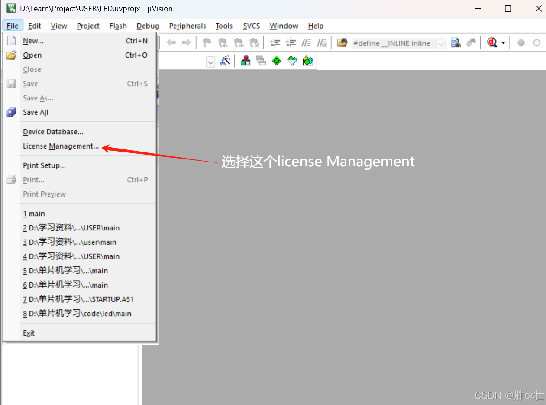Open the Flash menu
The width and height of the screenshot is (546, 405).
118,26
